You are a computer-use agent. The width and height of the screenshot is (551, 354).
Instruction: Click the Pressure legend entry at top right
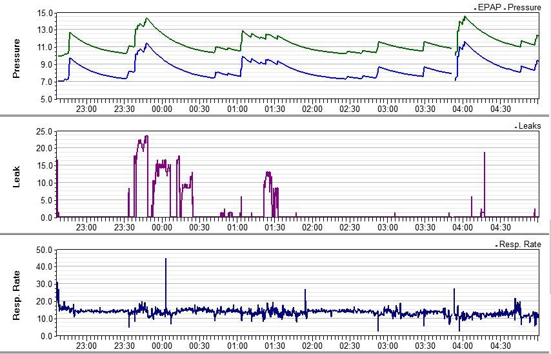click(525, 7)
